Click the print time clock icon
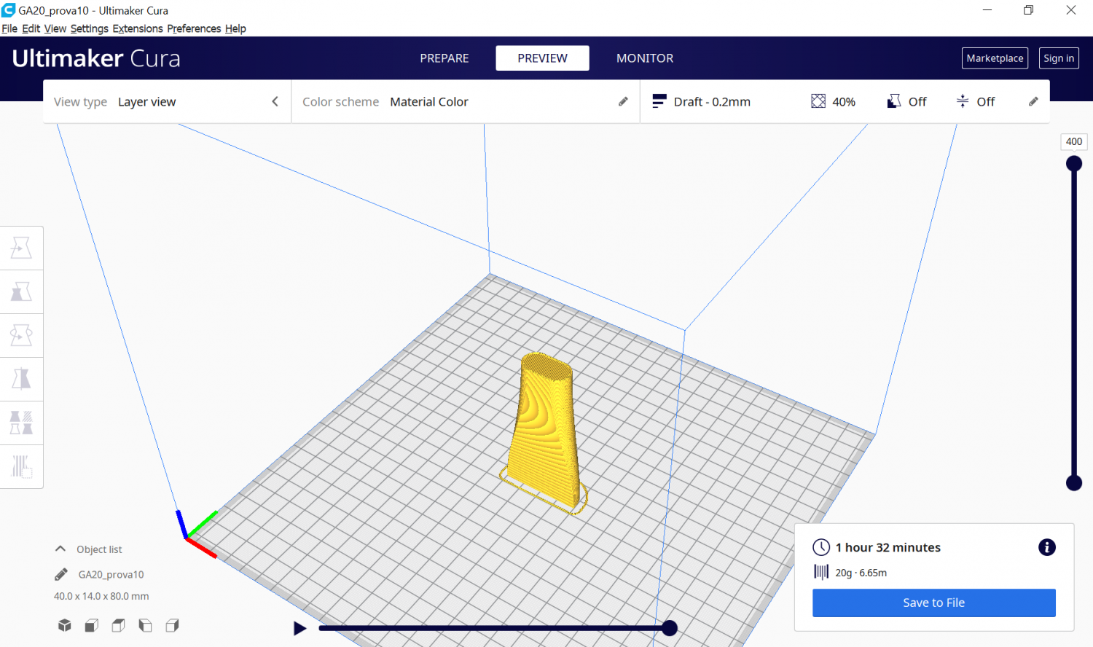 coord(821,547)
